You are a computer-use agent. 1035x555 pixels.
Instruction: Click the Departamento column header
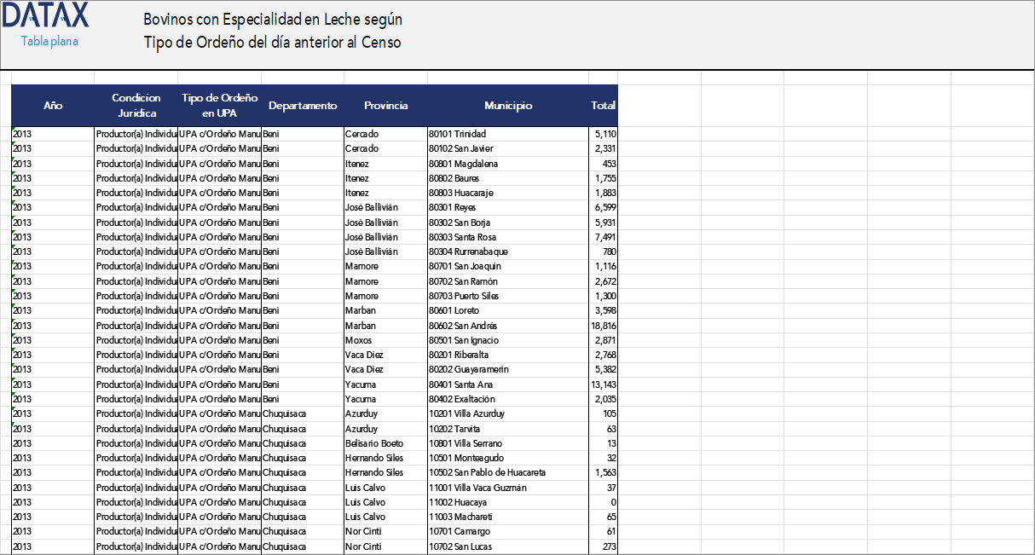click(303, 106)
